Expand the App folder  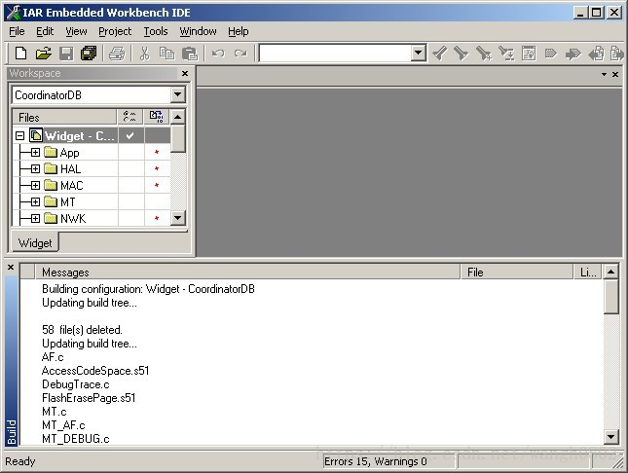35,152
